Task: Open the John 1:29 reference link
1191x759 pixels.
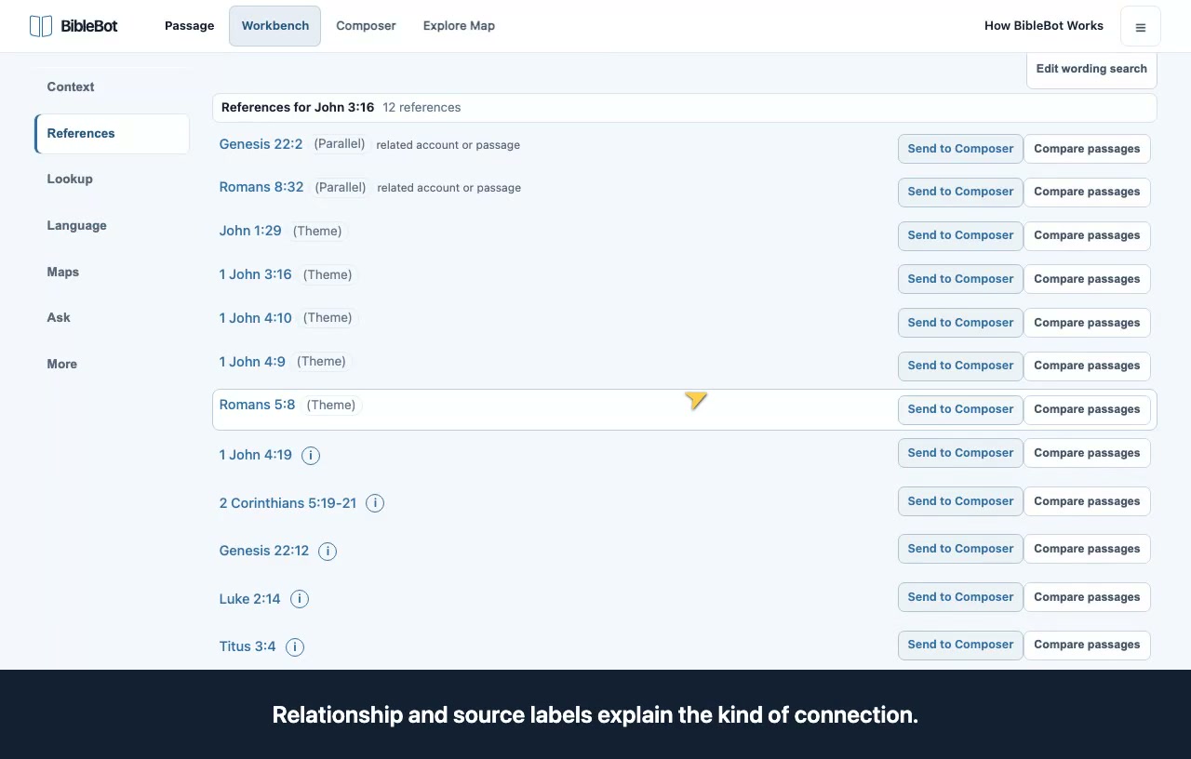Action: click(250, 231)
